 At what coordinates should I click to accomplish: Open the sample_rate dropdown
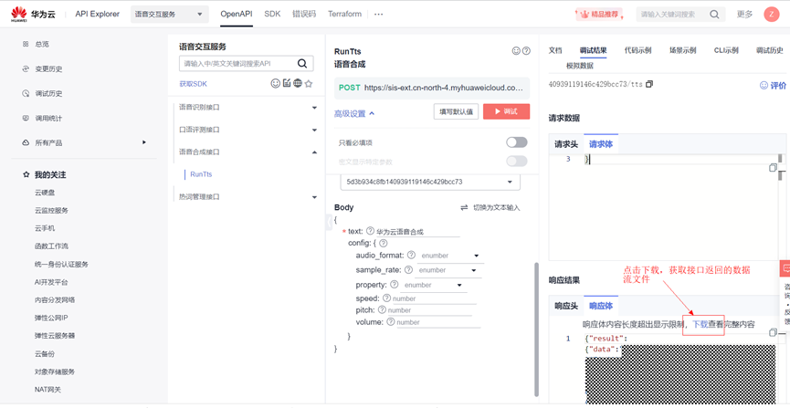click(448, 270)
